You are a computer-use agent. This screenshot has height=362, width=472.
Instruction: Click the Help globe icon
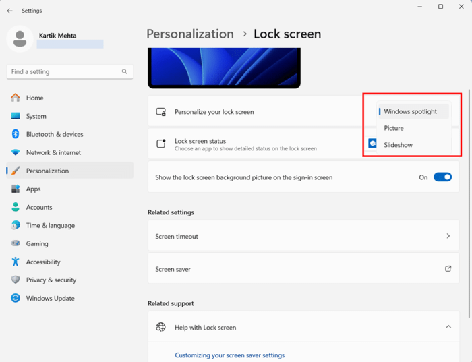160,327
